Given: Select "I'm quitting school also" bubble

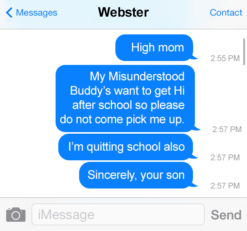Looking at the screenshot, I should [127, 147].
